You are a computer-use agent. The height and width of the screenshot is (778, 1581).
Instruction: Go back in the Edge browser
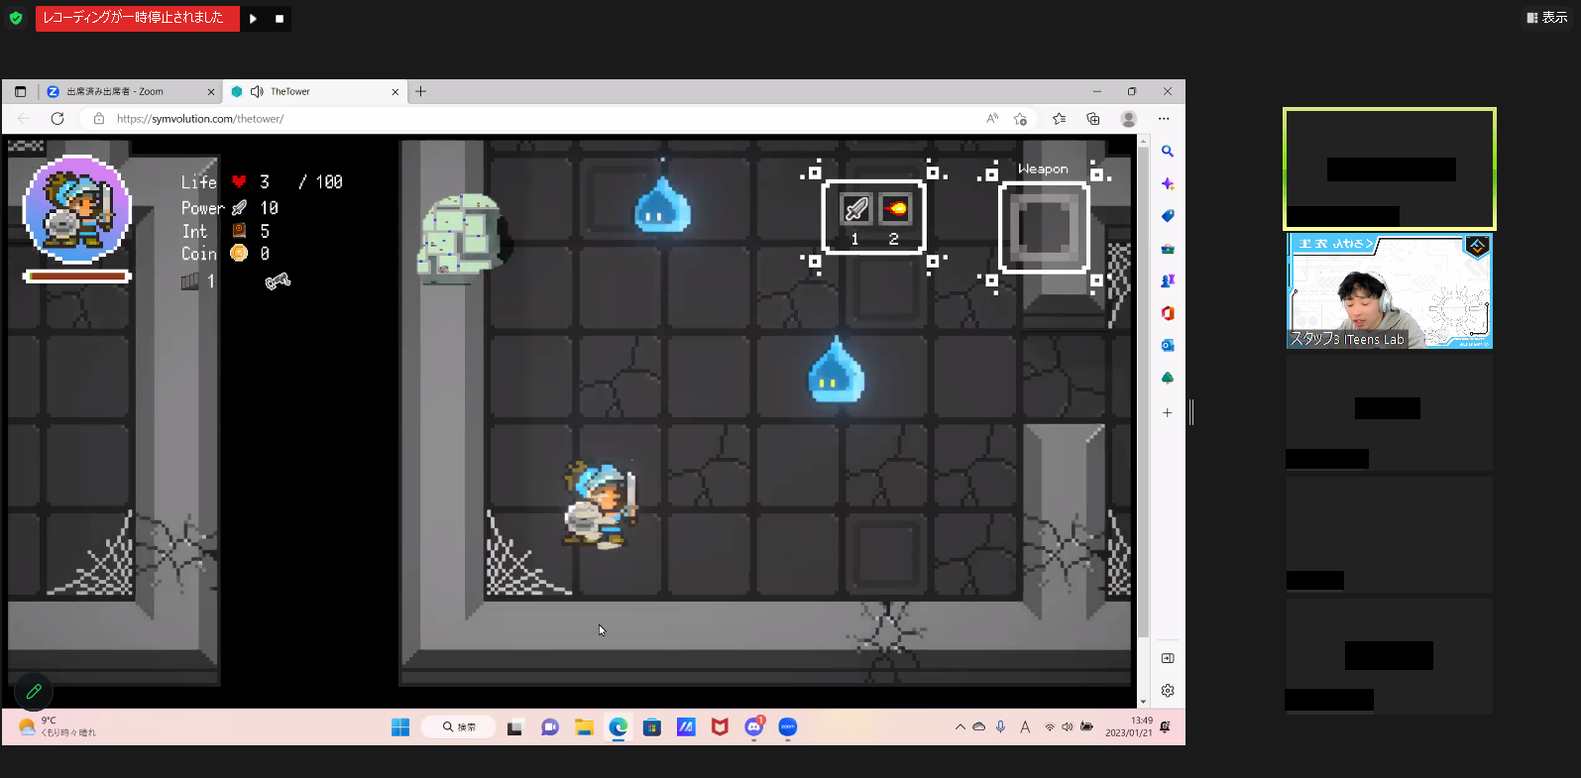24,118
